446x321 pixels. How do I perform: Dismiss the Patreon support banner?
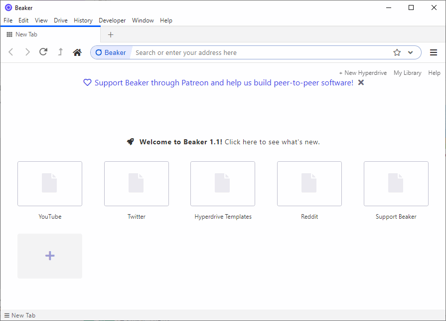pyautogui.click(x=361, y=82)
